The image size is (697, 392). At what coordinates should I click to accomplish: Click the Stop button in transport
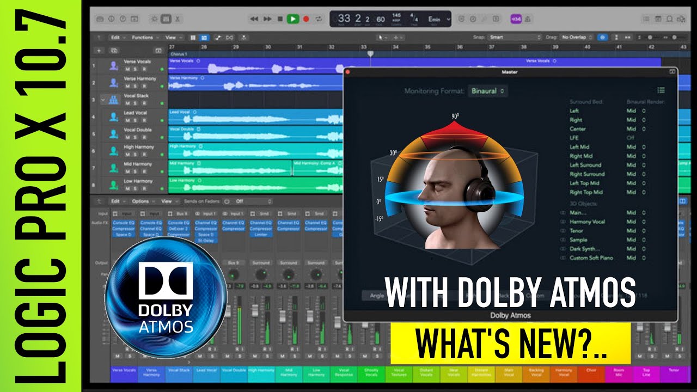pos(280,19)
